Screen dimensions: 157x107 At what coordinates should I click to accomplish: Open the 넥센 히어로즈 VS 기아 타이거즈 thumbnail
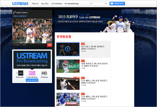[68, 66]
